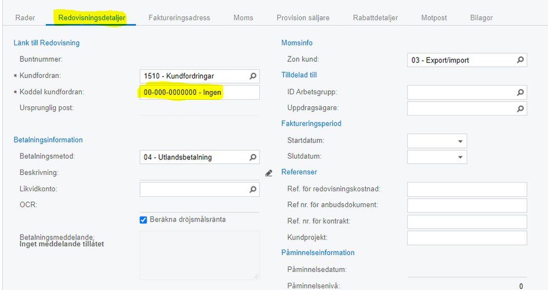Click the Påminnelsenivå value 0
The image size is (548, 290).
pos(521,286)
